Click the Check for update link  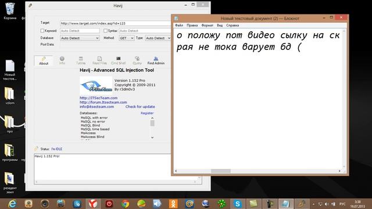[x=140, y=107]
